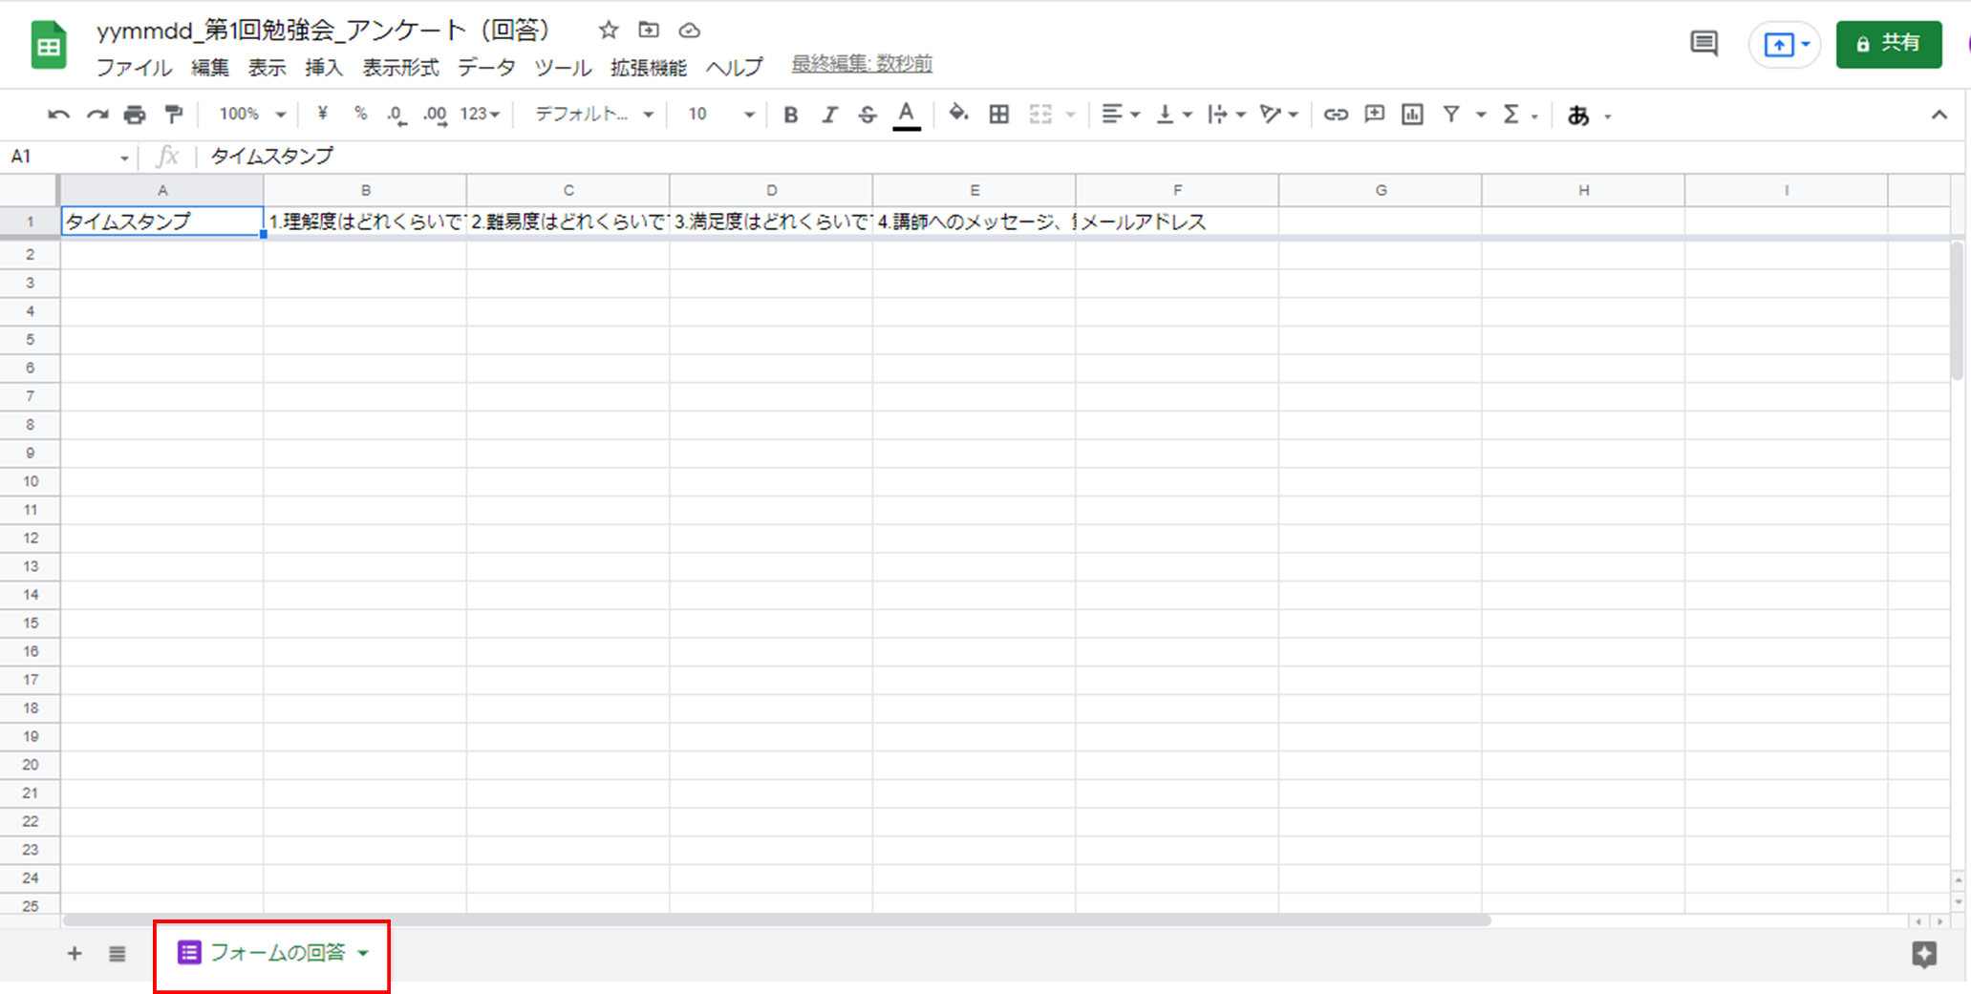
Task: Click the 共有 button
Action: 1888,44
